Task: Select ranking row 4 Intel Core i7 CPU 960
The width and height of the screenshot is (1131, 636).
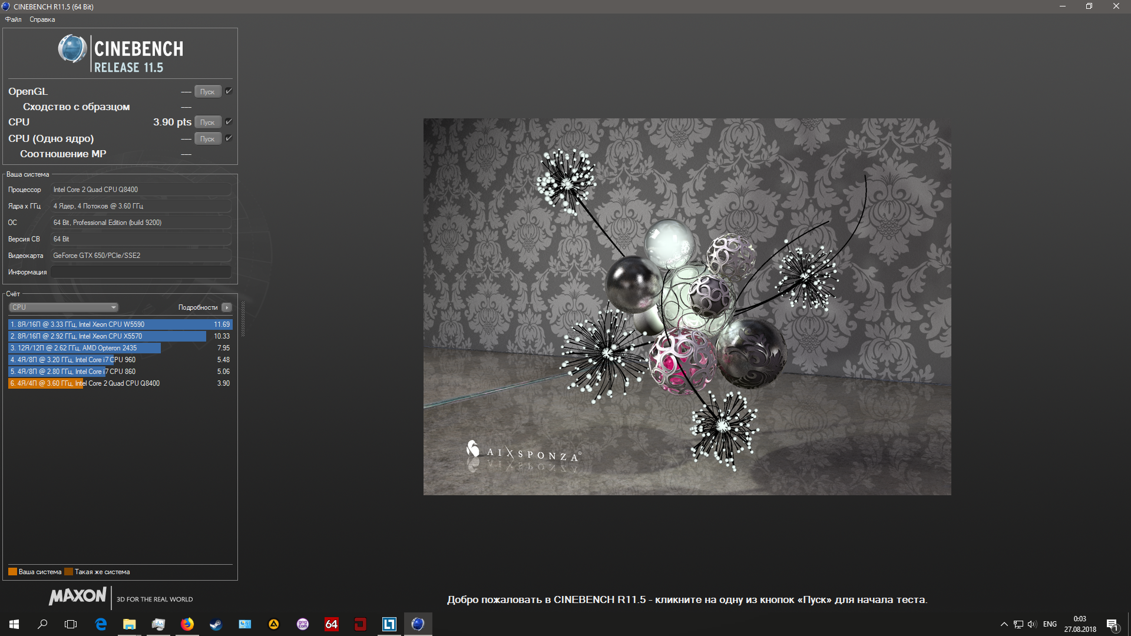Action: click(120, 360)
